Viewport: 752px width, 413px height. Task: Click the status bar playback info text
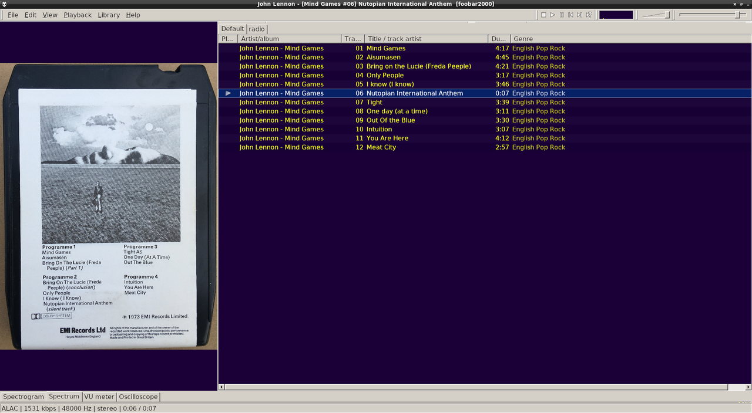[79, 408]
